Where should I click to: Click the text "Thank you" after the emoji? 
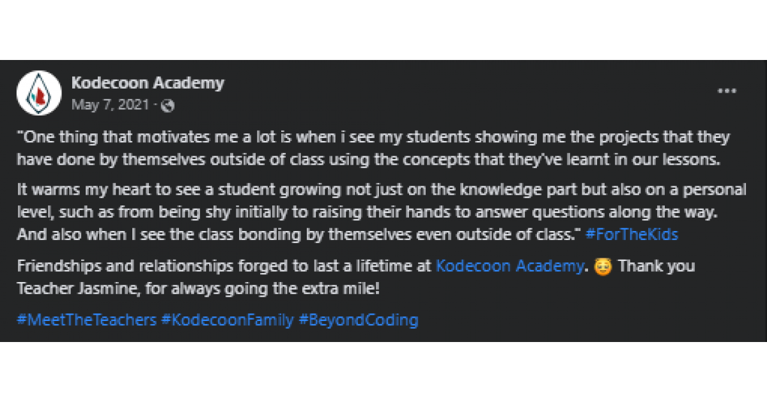(656, 266)
